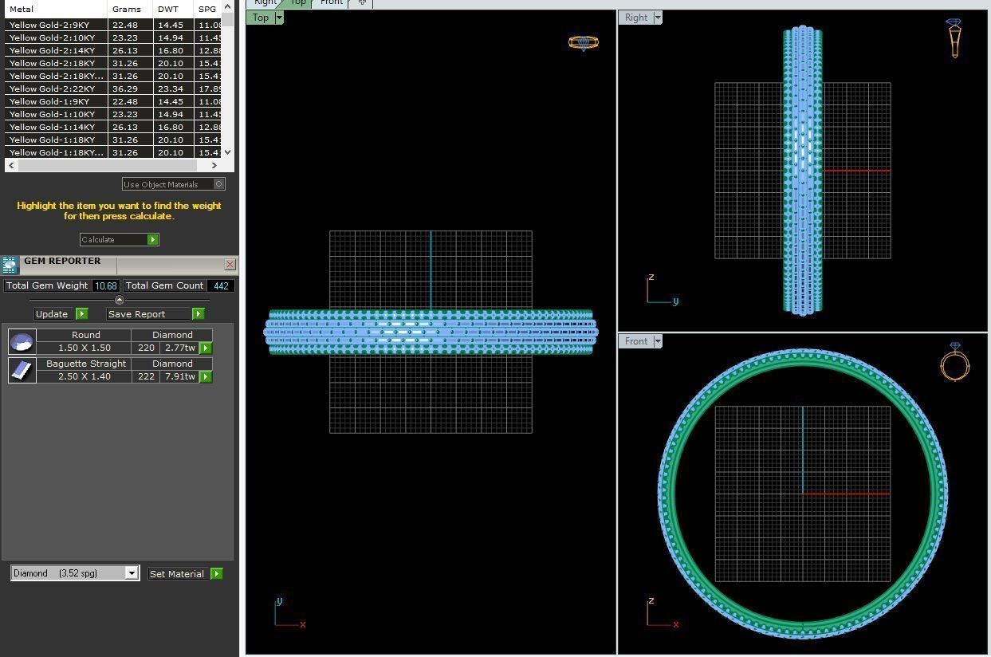Viewport: 991px width, 657px height.
Task: Click the Right viewport label
Action: (x=636, y=18)
